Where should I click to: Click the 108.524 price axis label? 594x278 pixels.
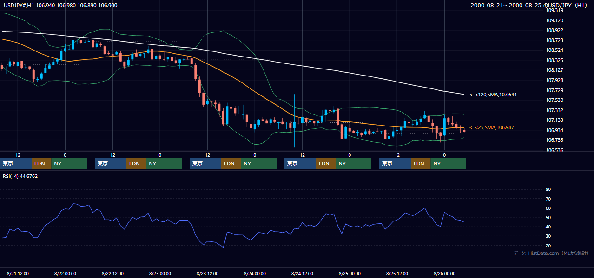(554, 50)
